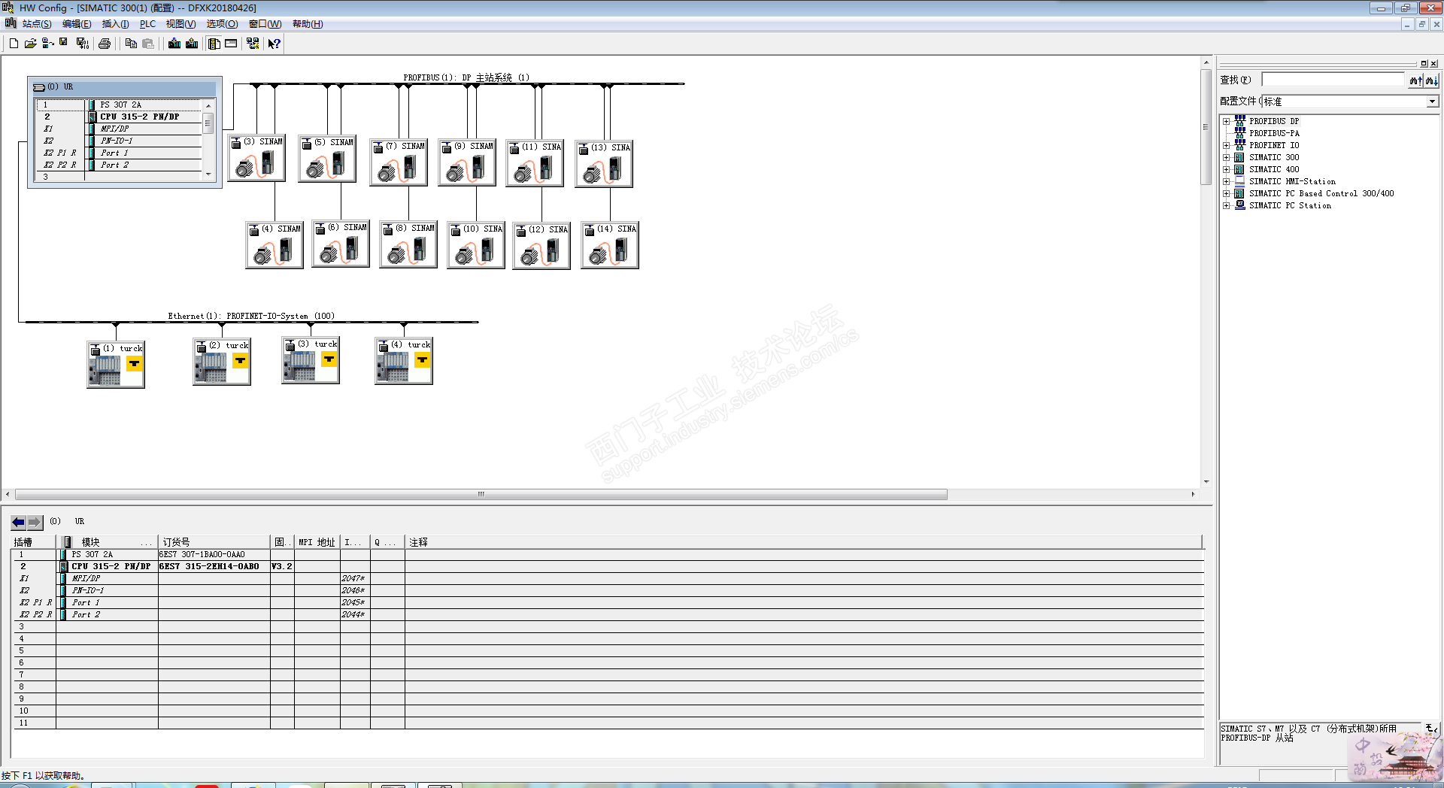Open the 站点(S) menu
This screenshot has width=1444, height=788.
coord(37,24)
